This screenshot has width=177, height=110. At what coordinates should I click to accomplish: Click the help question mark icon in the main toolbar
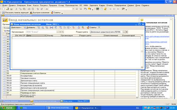(x=90, y=9)
